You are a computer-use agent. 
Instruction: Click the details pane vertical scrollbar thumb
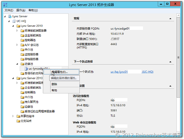[x=178, y=57]
